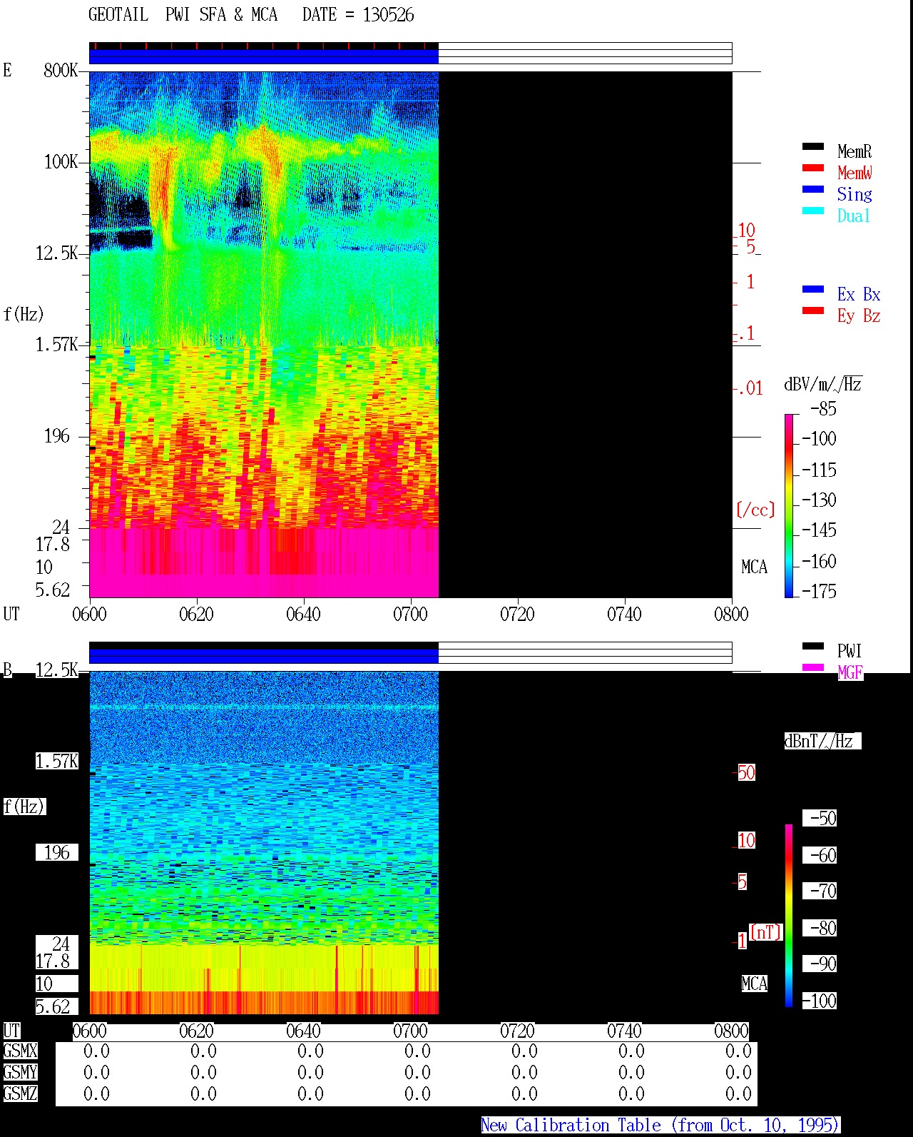This screenshot has height=1137, width=913.
Task: Click the "-175" color scale value
Action: click(x=819, y=591)
